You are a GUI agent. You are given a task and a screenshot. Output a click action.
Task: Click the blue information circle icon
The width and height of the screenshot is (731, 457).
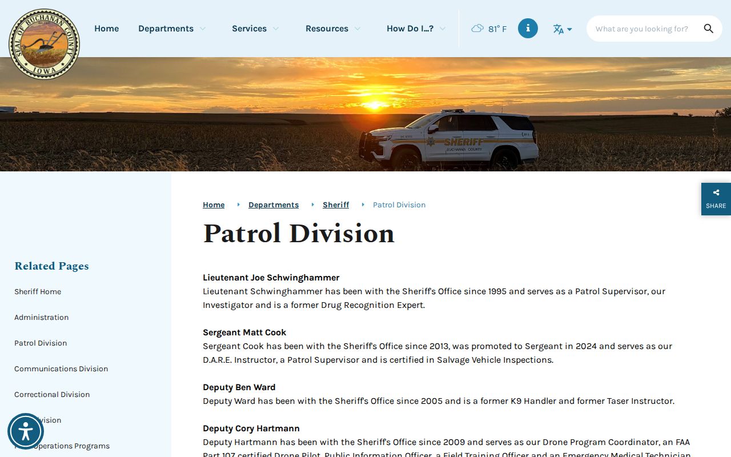528,28
